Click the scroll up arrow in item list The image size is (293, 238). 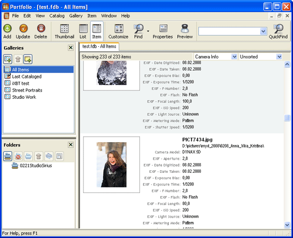coord(287,64)
